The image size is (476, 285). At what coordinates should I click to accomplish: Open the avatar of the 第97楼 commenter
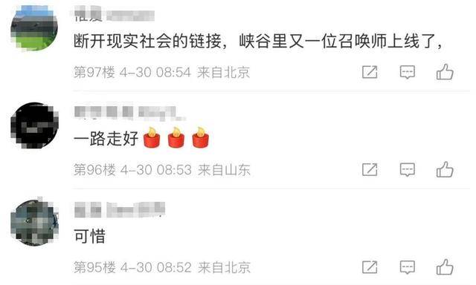[x=34, y=28]
